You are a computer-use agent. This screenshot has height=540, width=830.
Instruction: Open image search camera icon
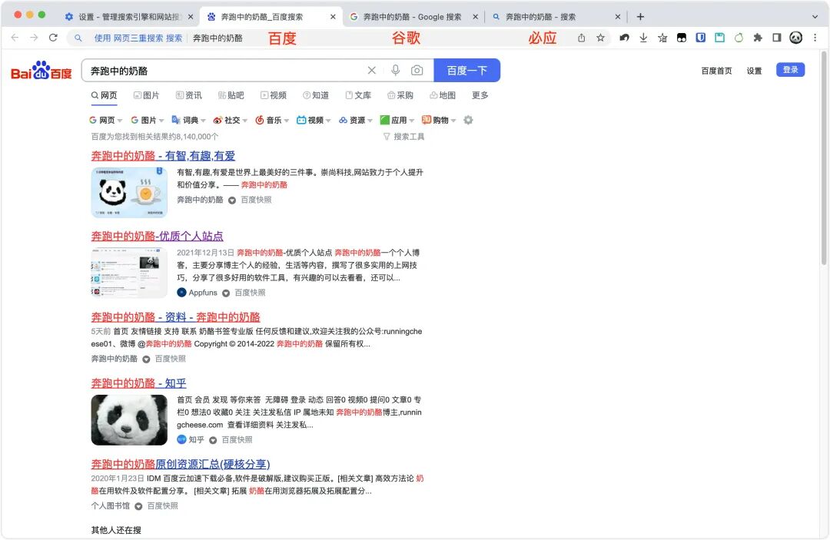click(417, 71)
